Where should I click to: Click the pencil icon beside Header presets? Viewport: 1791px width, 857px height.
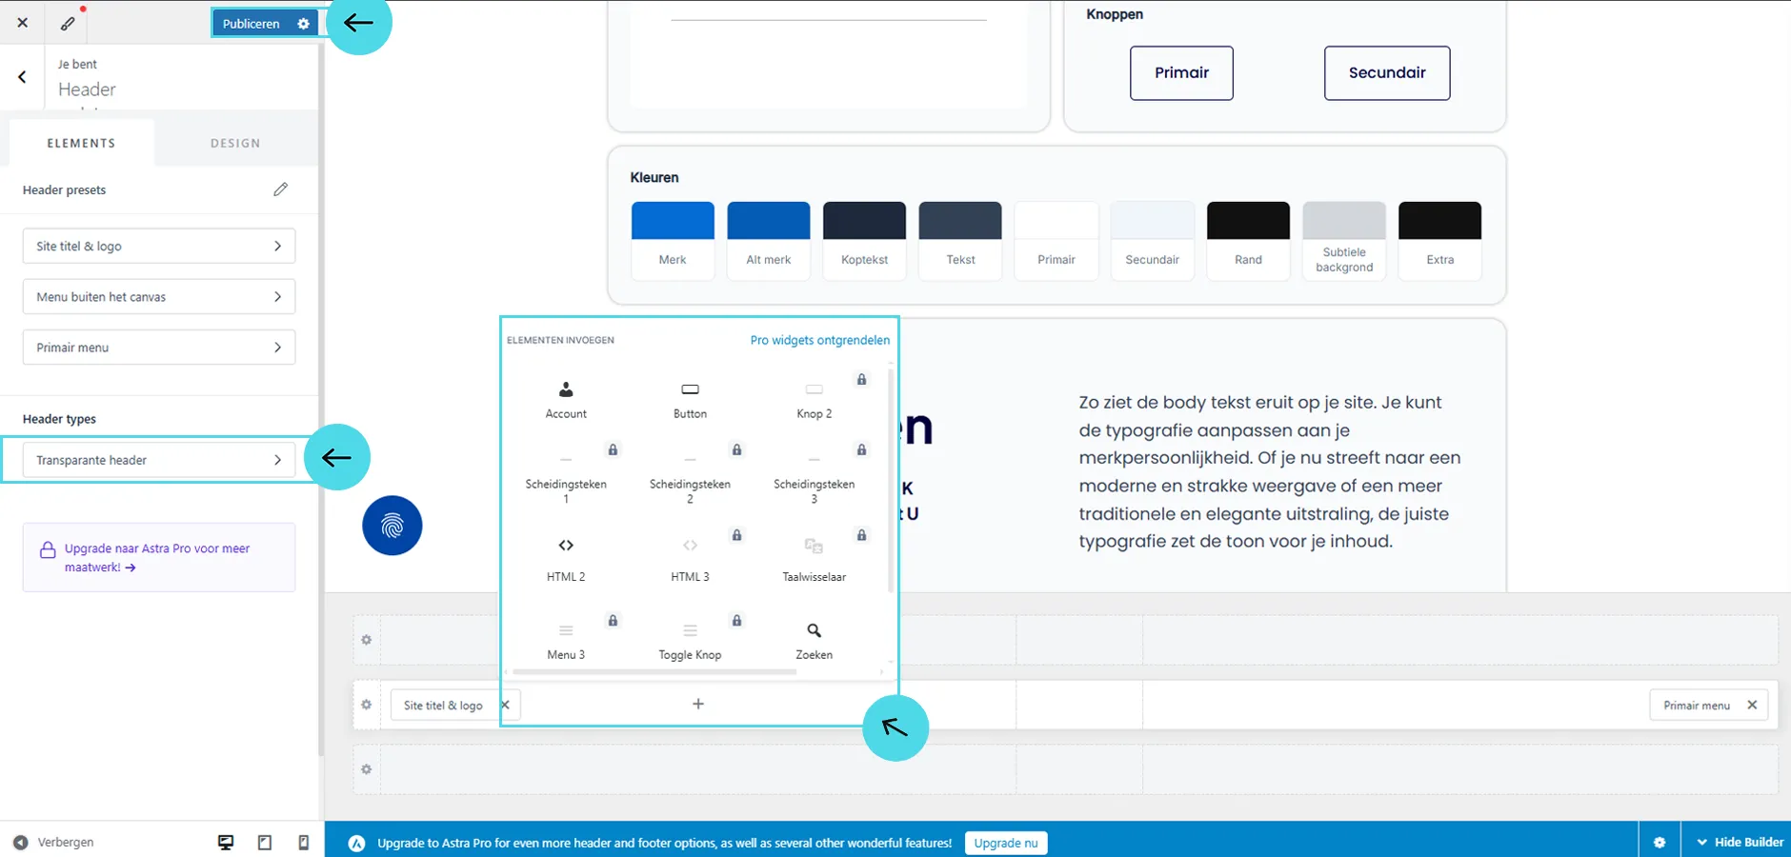280,189
